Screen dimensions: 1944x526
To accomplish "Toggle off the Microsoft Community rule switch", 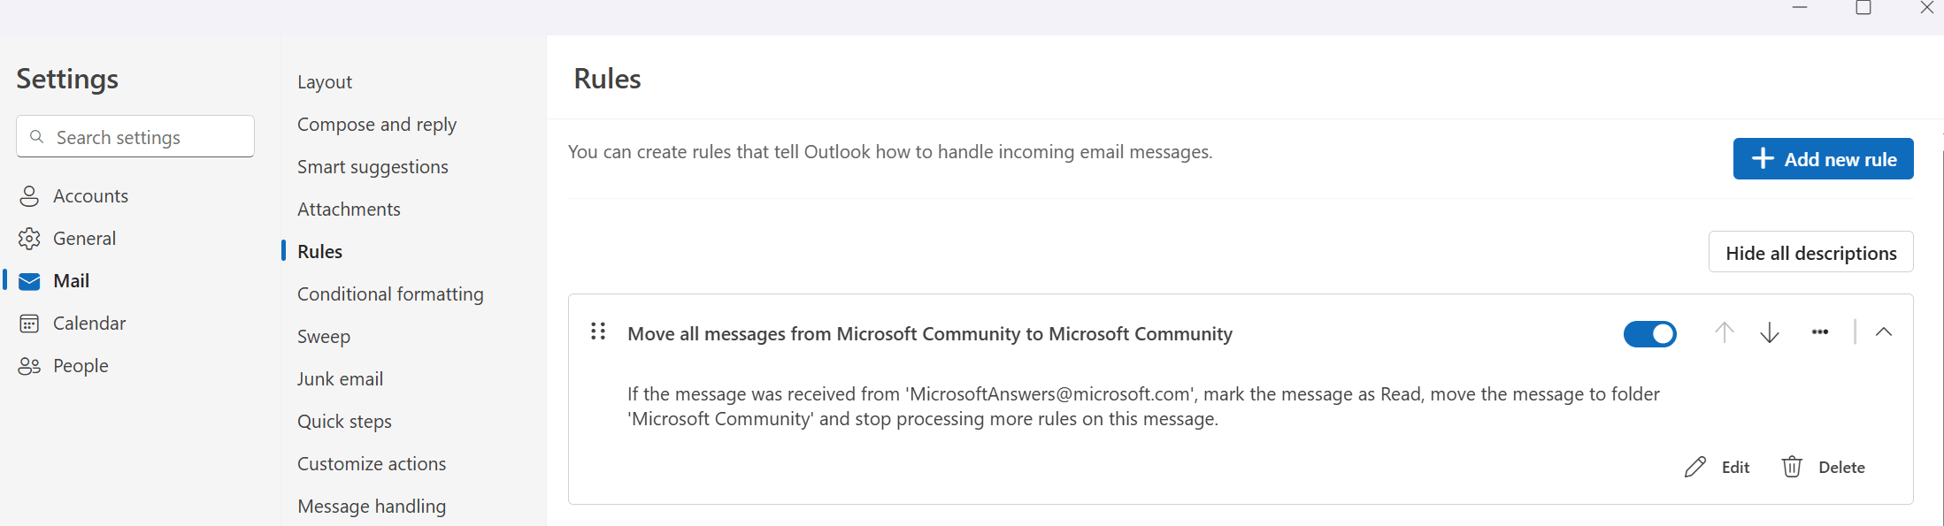I will tap(1649, 334).
